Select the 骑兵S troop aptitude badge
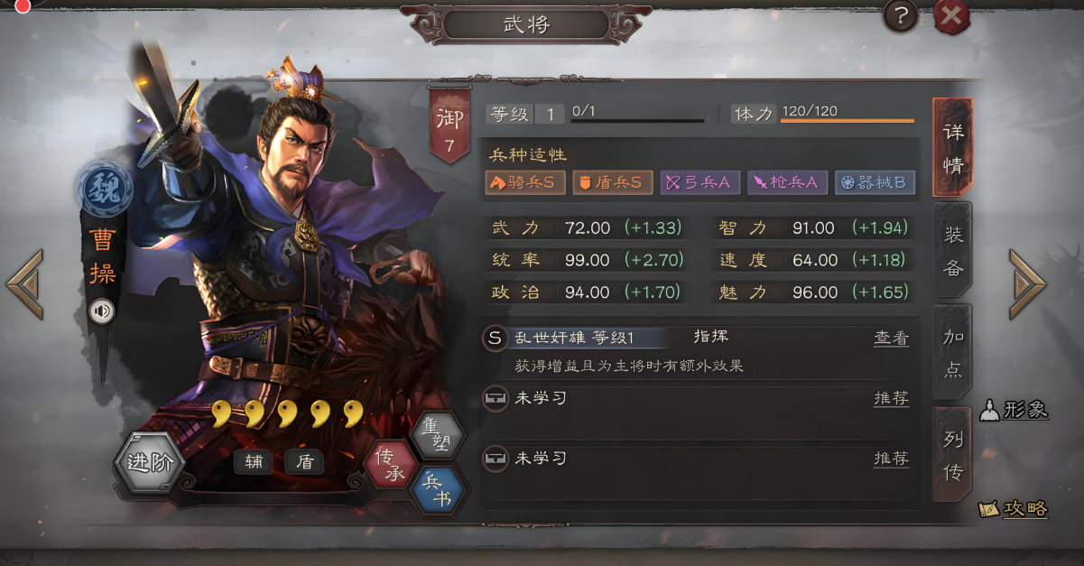 tap(525, 182)
